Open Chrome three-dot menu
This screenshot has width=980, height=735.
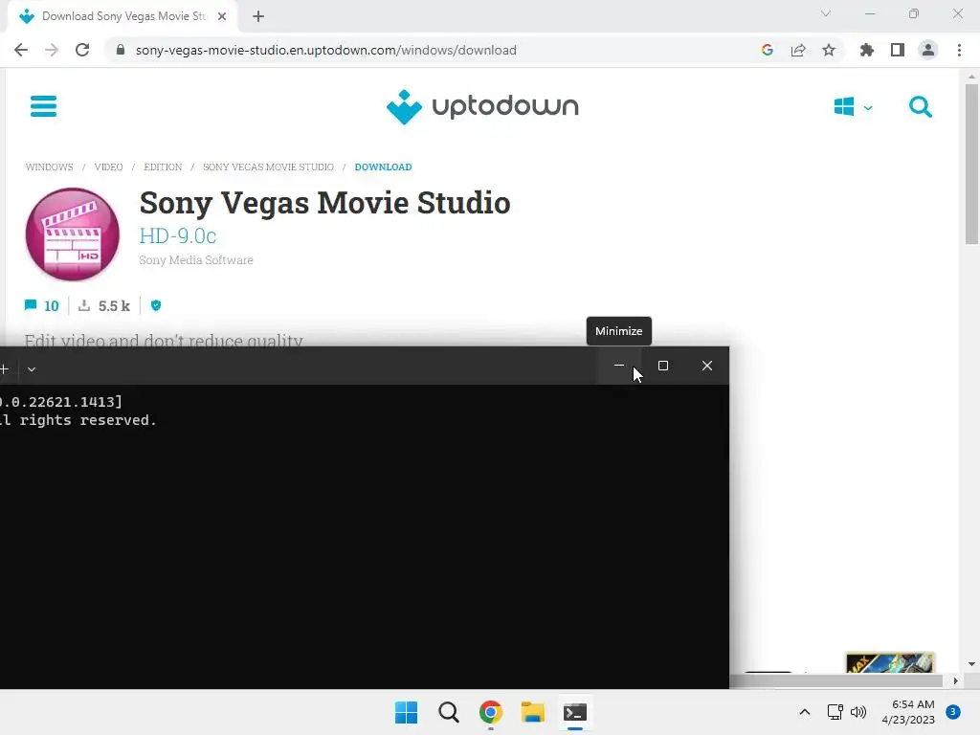click(x=959, y=50)
